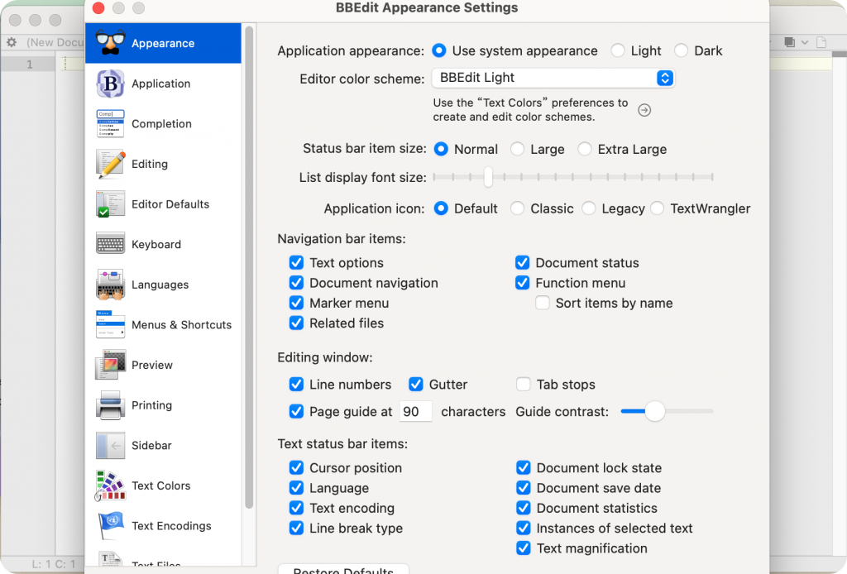Enable Sort items by name

(x=543, y=303)
